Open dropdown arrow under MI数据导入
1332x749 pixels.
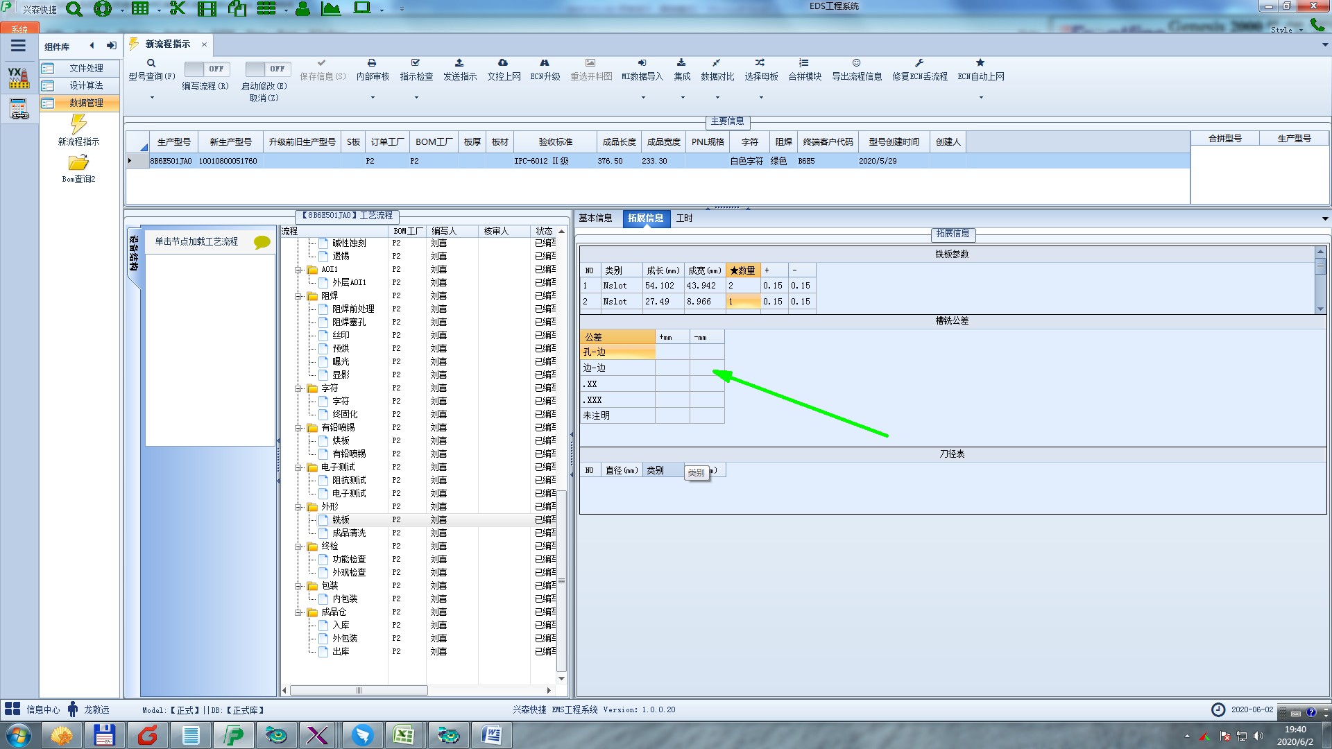[x=642, y=98]
